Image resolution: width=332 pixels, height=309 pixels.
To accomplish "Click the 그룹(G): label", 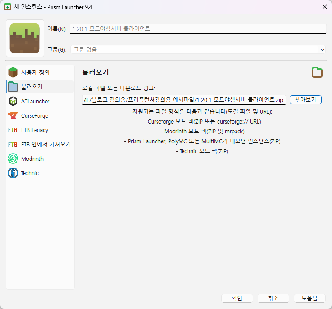I will 57,49.
